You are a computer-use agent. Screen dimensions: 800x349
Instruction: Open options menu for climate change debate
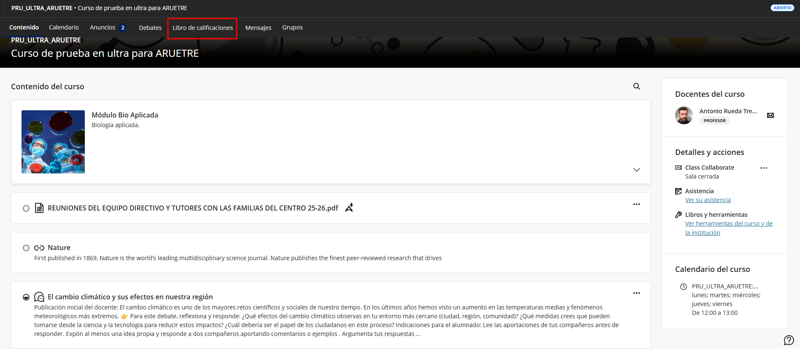[636, 293]
